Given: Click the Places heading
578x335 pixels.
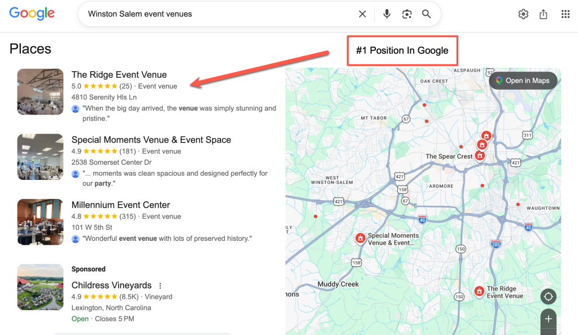Looking at the screenshot, I should (x=30, y=49).
